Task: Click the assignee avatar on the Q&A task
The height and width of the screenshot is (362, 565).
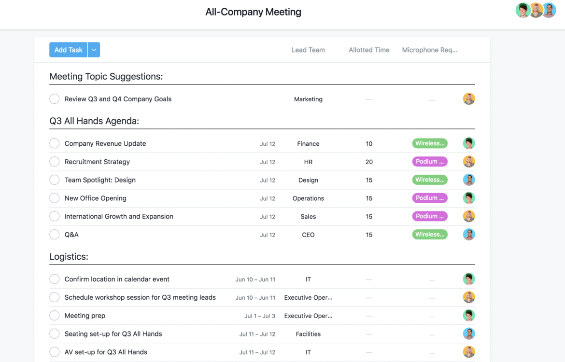Action: [469, 235]
